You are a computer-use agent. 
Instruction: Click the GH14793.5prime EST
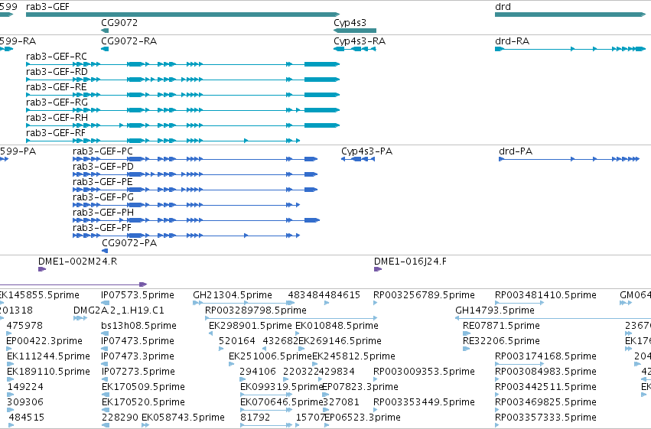(495, 310)
